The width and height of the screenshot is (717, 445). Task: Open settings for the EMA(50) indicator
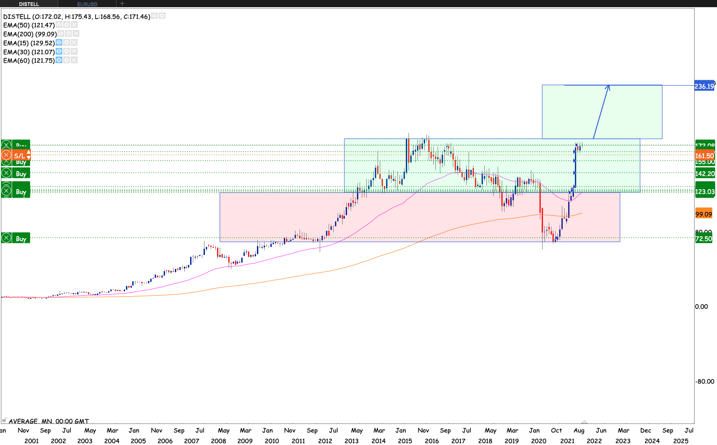(x=66, y=25)
